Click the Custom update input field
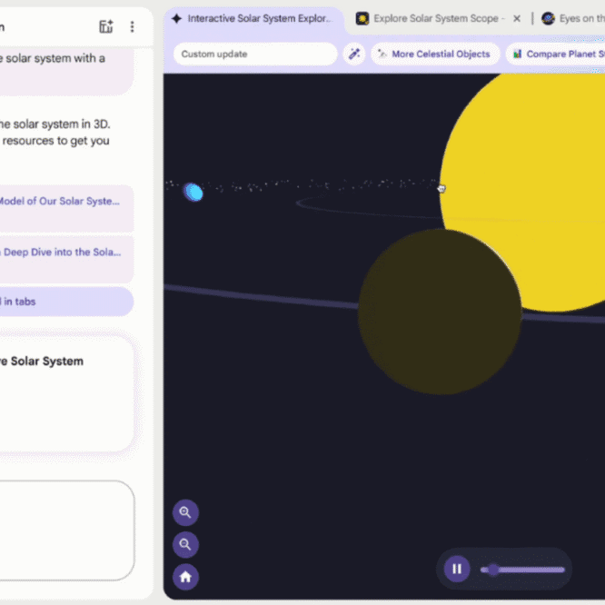 254,55
